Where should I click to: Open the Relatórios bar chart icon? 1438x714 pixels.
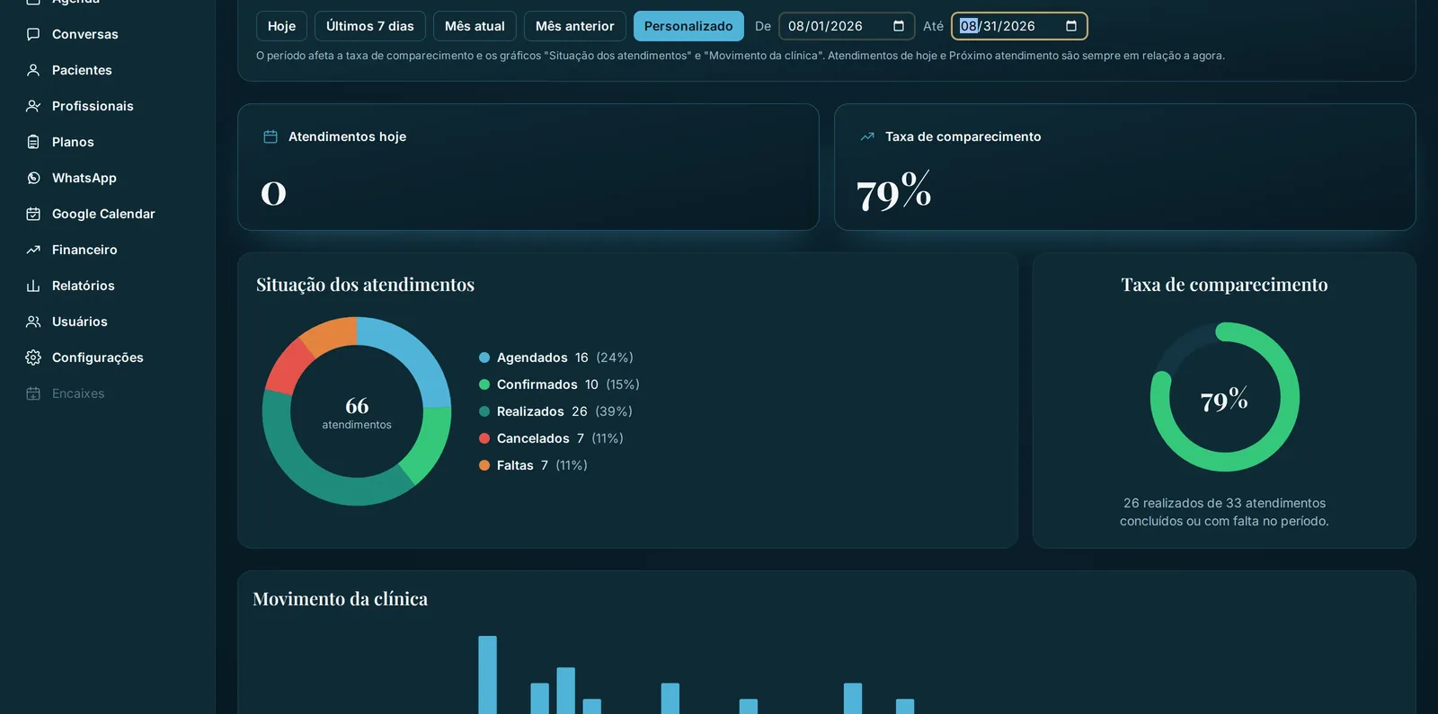coord(33,286)
